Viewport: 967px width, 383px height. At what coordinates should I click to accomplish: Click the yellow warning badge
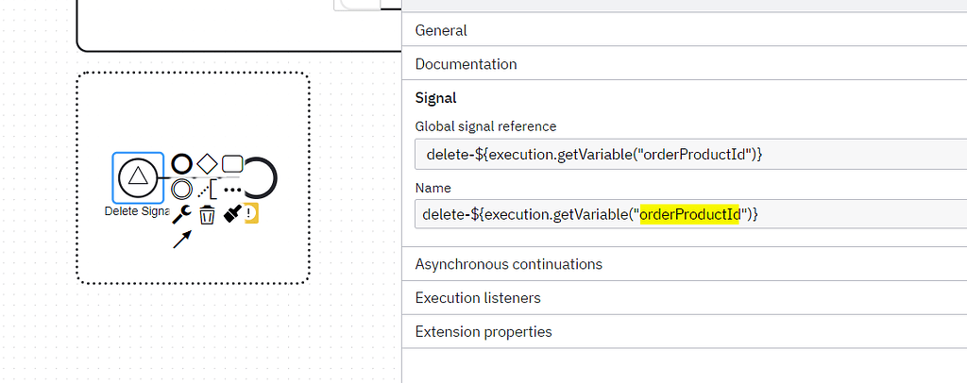[x=251, y=214]
